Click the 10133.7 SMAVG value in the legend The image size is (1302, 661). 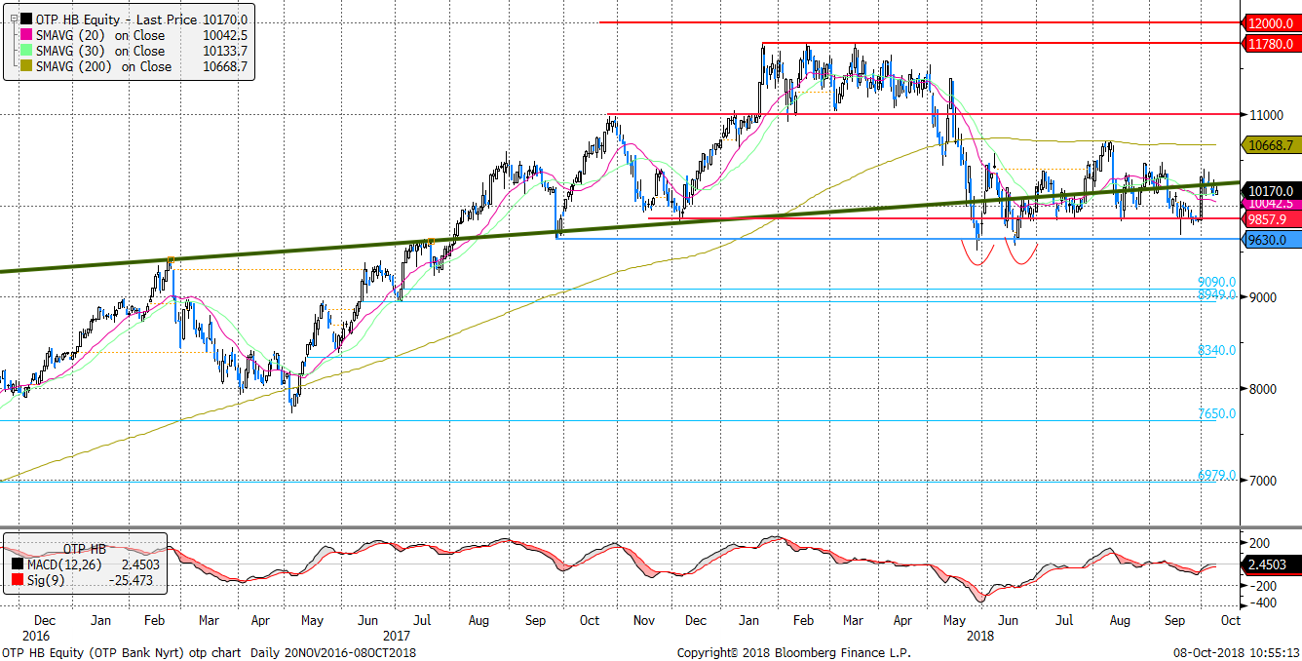223,51
